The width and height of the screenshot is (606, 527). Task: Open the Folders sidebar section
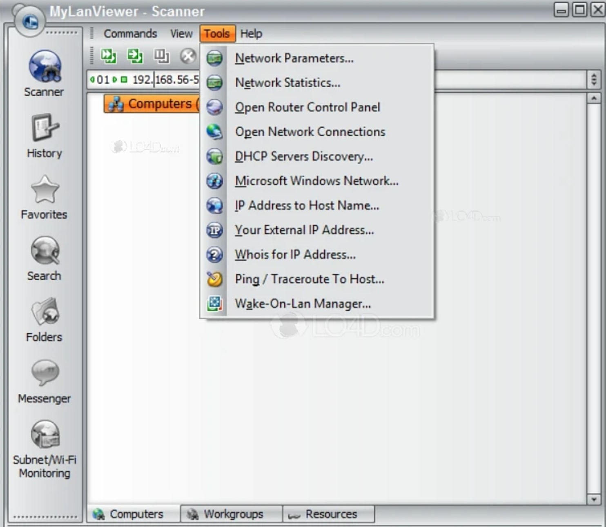point(44,319)
